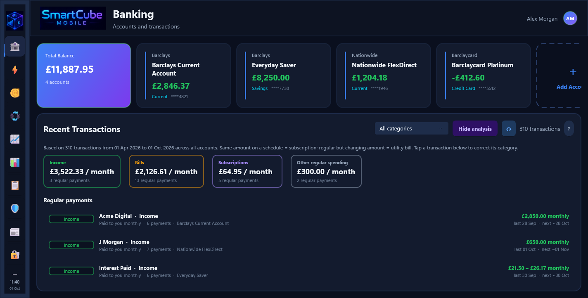Open the Barclaycard Platinum account card
Screen dimensions: 588x298
(484, 76)
